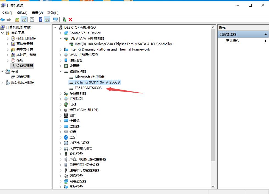The image size is (269, 194).
Task: Click the red X uninstall device icon
Action: click(70, 20)
